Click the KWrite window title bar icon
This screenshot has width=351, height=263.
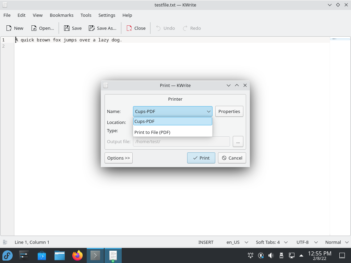pyautogui.click(x=5, y=5)
